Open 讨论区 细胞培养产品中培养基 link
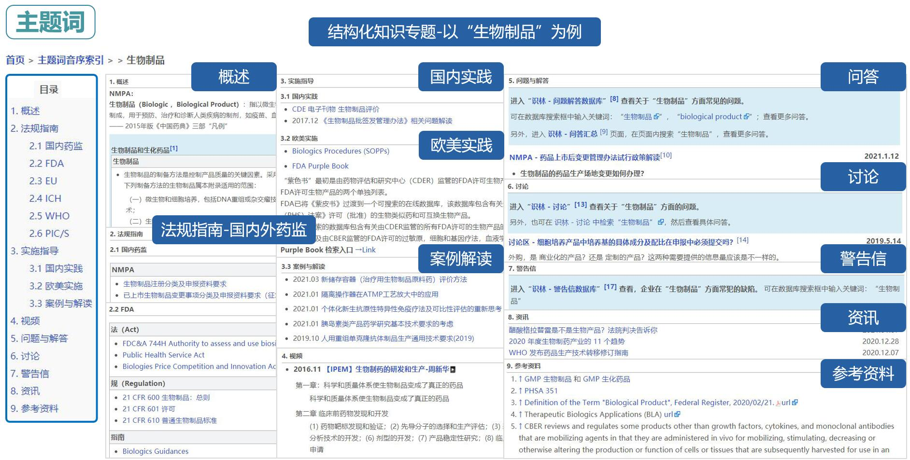This screenshot has width=910, height=460. [621, 242]
